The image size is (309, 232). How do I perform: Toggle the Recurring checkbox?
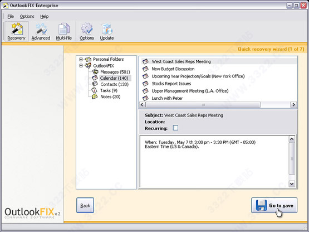point(175,128)
